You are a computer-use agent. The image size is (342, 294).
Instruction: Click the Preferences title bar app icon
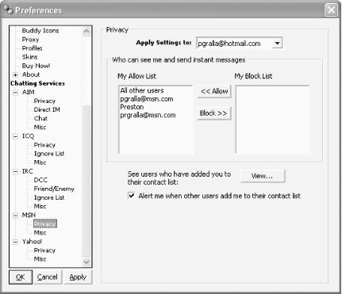pos(8,10)
